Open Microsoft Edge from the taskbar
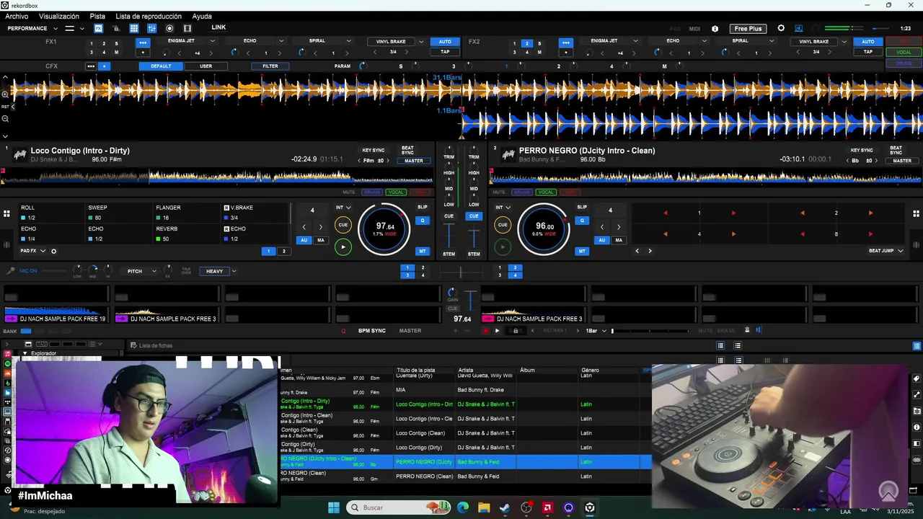Viewport: 923px width, 519px height. pos(463,507)
